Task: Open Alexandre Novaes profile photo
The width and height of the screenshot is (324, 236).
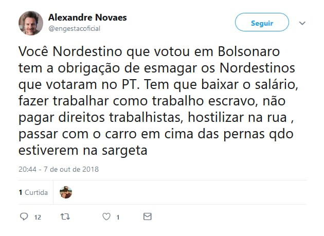Action: tap(31, 23)
